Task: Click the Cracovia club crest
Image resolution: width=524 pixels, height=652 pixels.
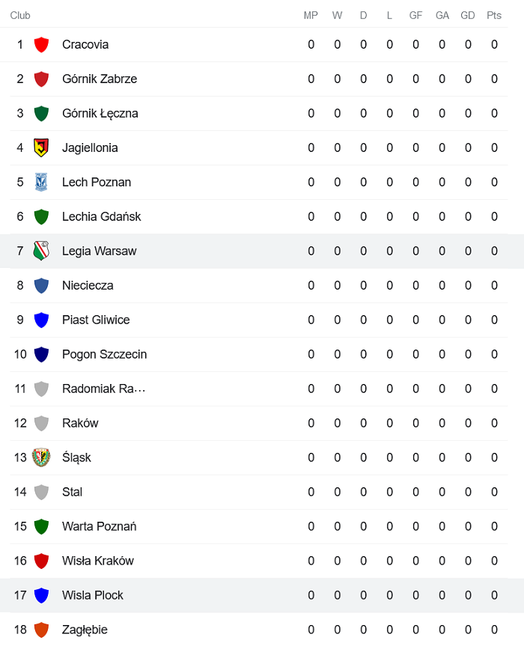Action: (x=42, y=44)
